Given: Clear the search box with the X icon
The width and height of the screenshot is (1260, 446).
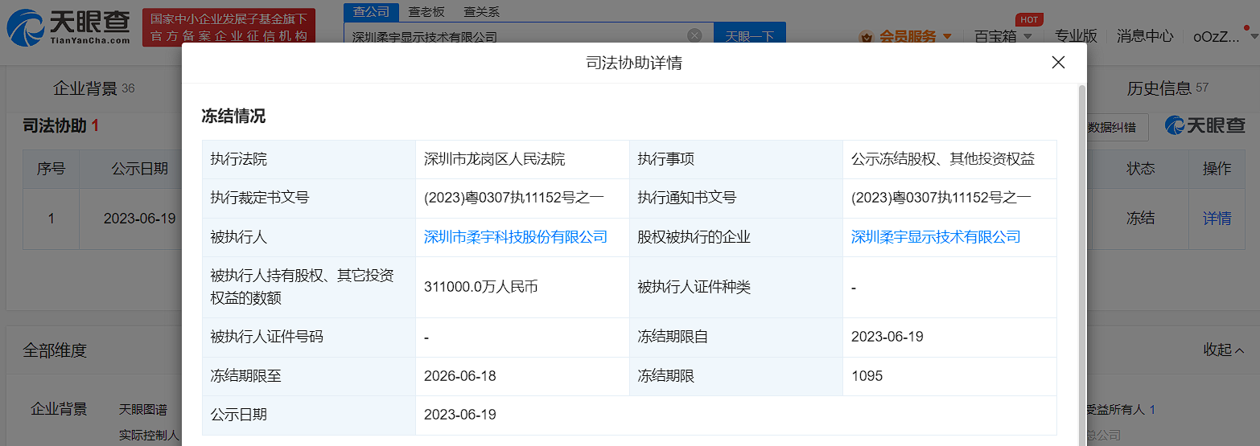Looking at the screenshot, I should pyautogui.click(x=694, y=35).
